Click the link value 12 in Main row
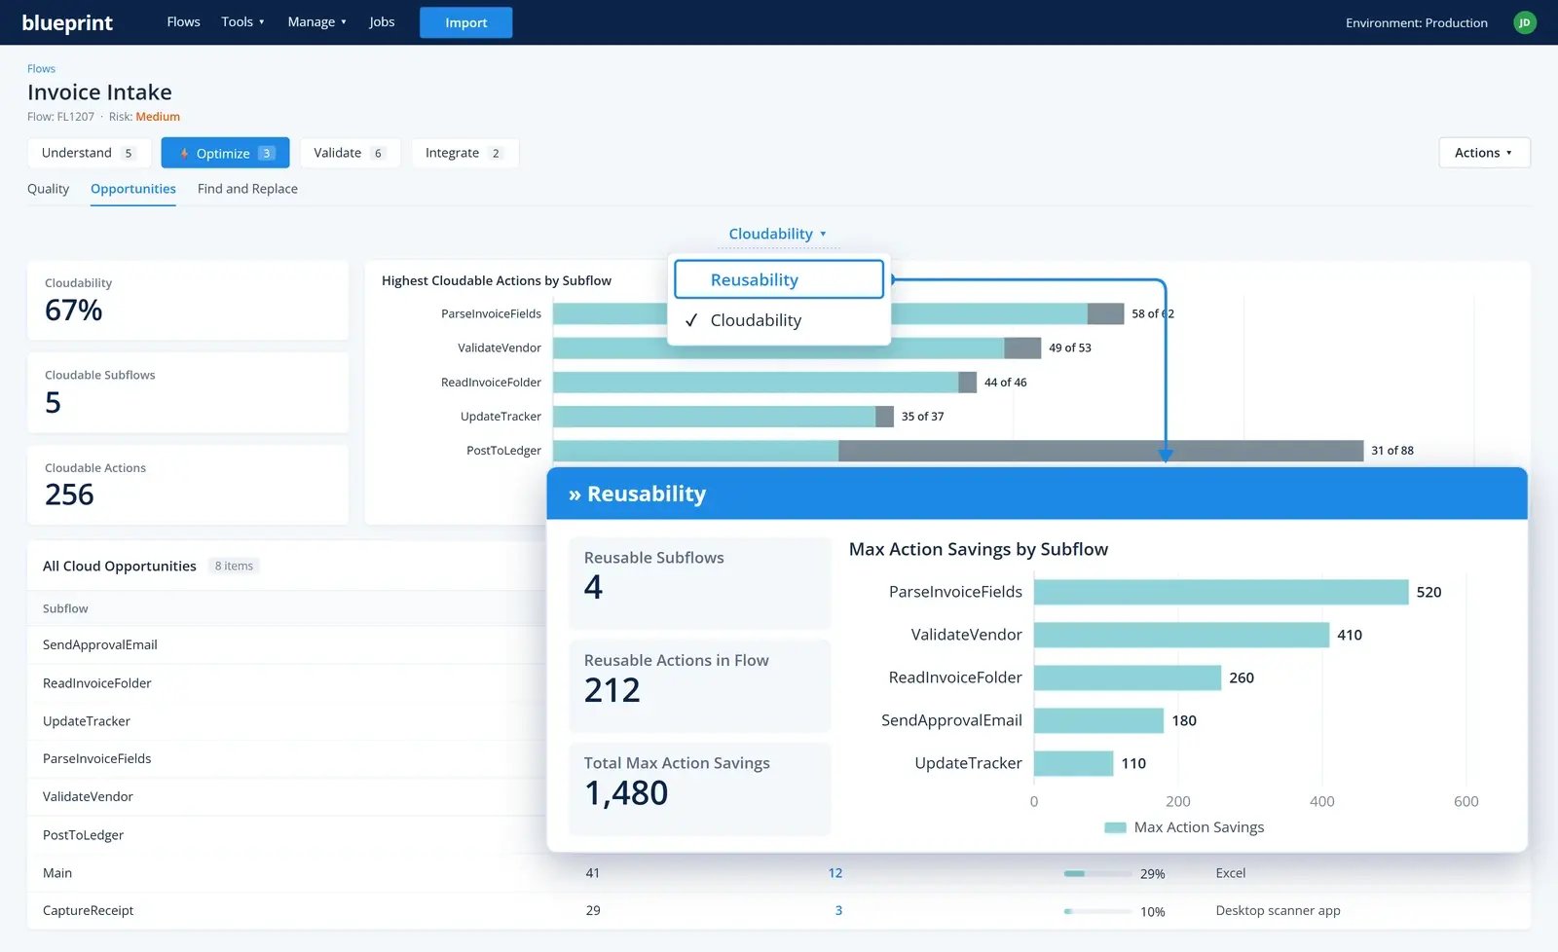 (835, 873)
